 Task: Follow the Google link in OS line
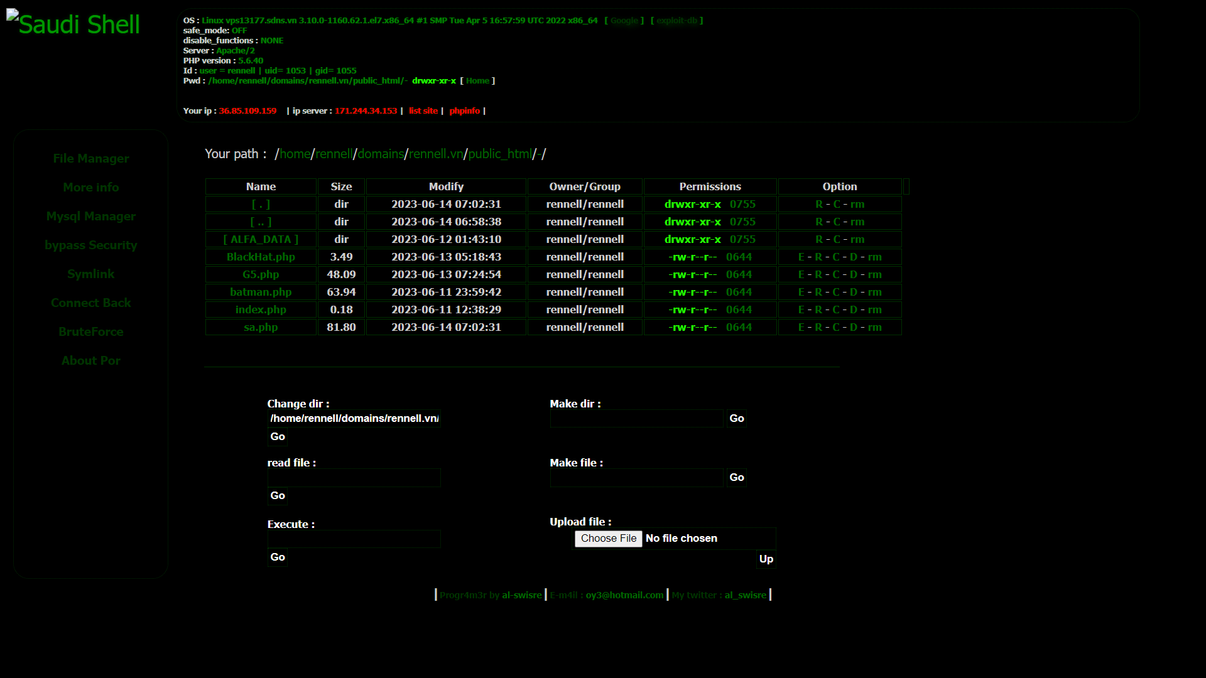point(624,21)
